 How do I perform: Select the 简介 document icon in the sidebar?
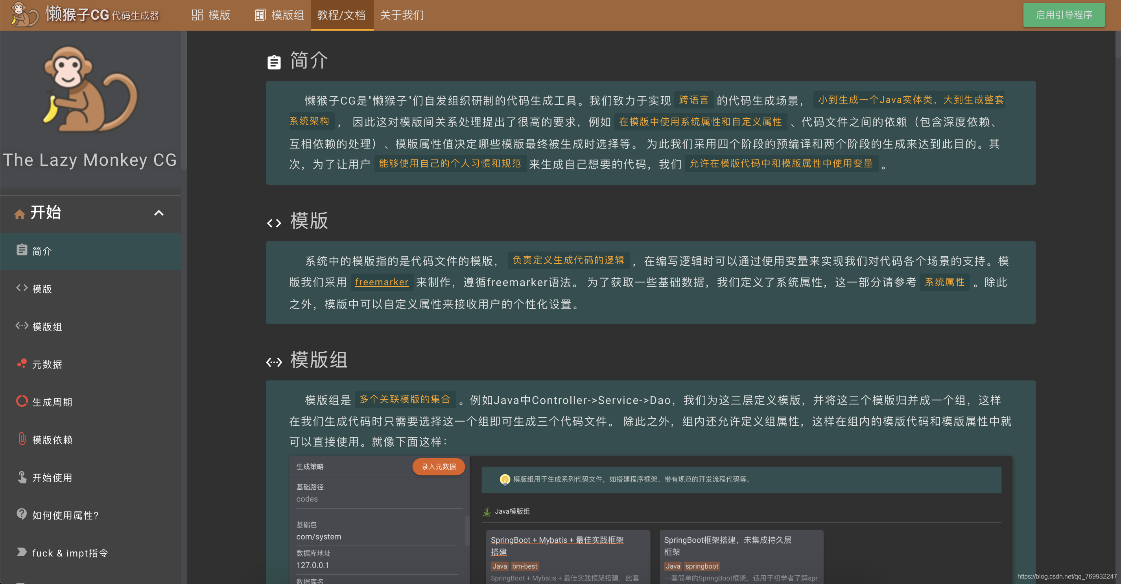22,250
